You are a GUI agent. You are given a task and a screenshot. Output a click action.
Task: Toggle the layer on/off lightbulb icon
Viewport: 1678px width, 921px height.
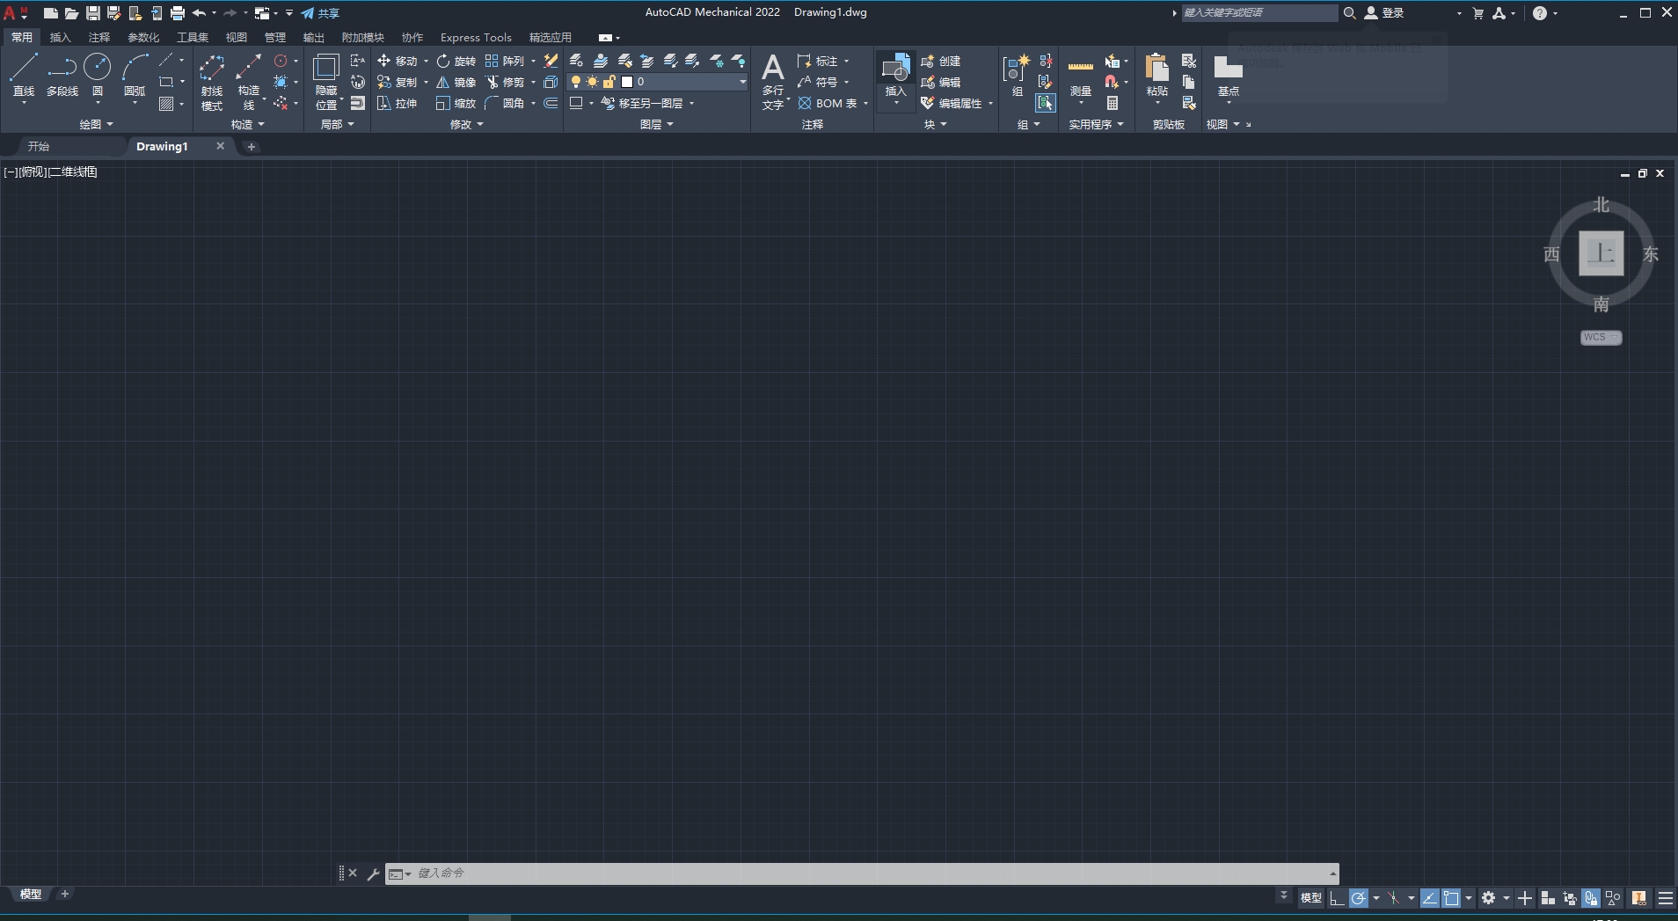click(576, 82)
